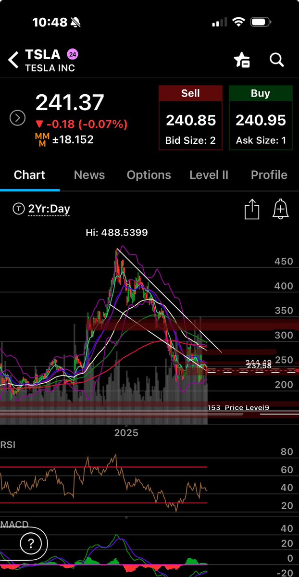Tap the Buy 240.95 button
This screenshot has width=299, height=577.
pos(261,118)
